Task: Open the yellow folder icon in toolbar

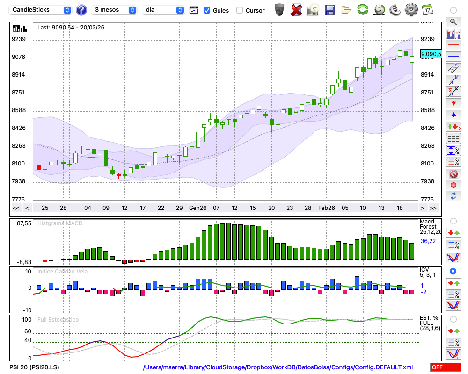Action: coord(346,10)
